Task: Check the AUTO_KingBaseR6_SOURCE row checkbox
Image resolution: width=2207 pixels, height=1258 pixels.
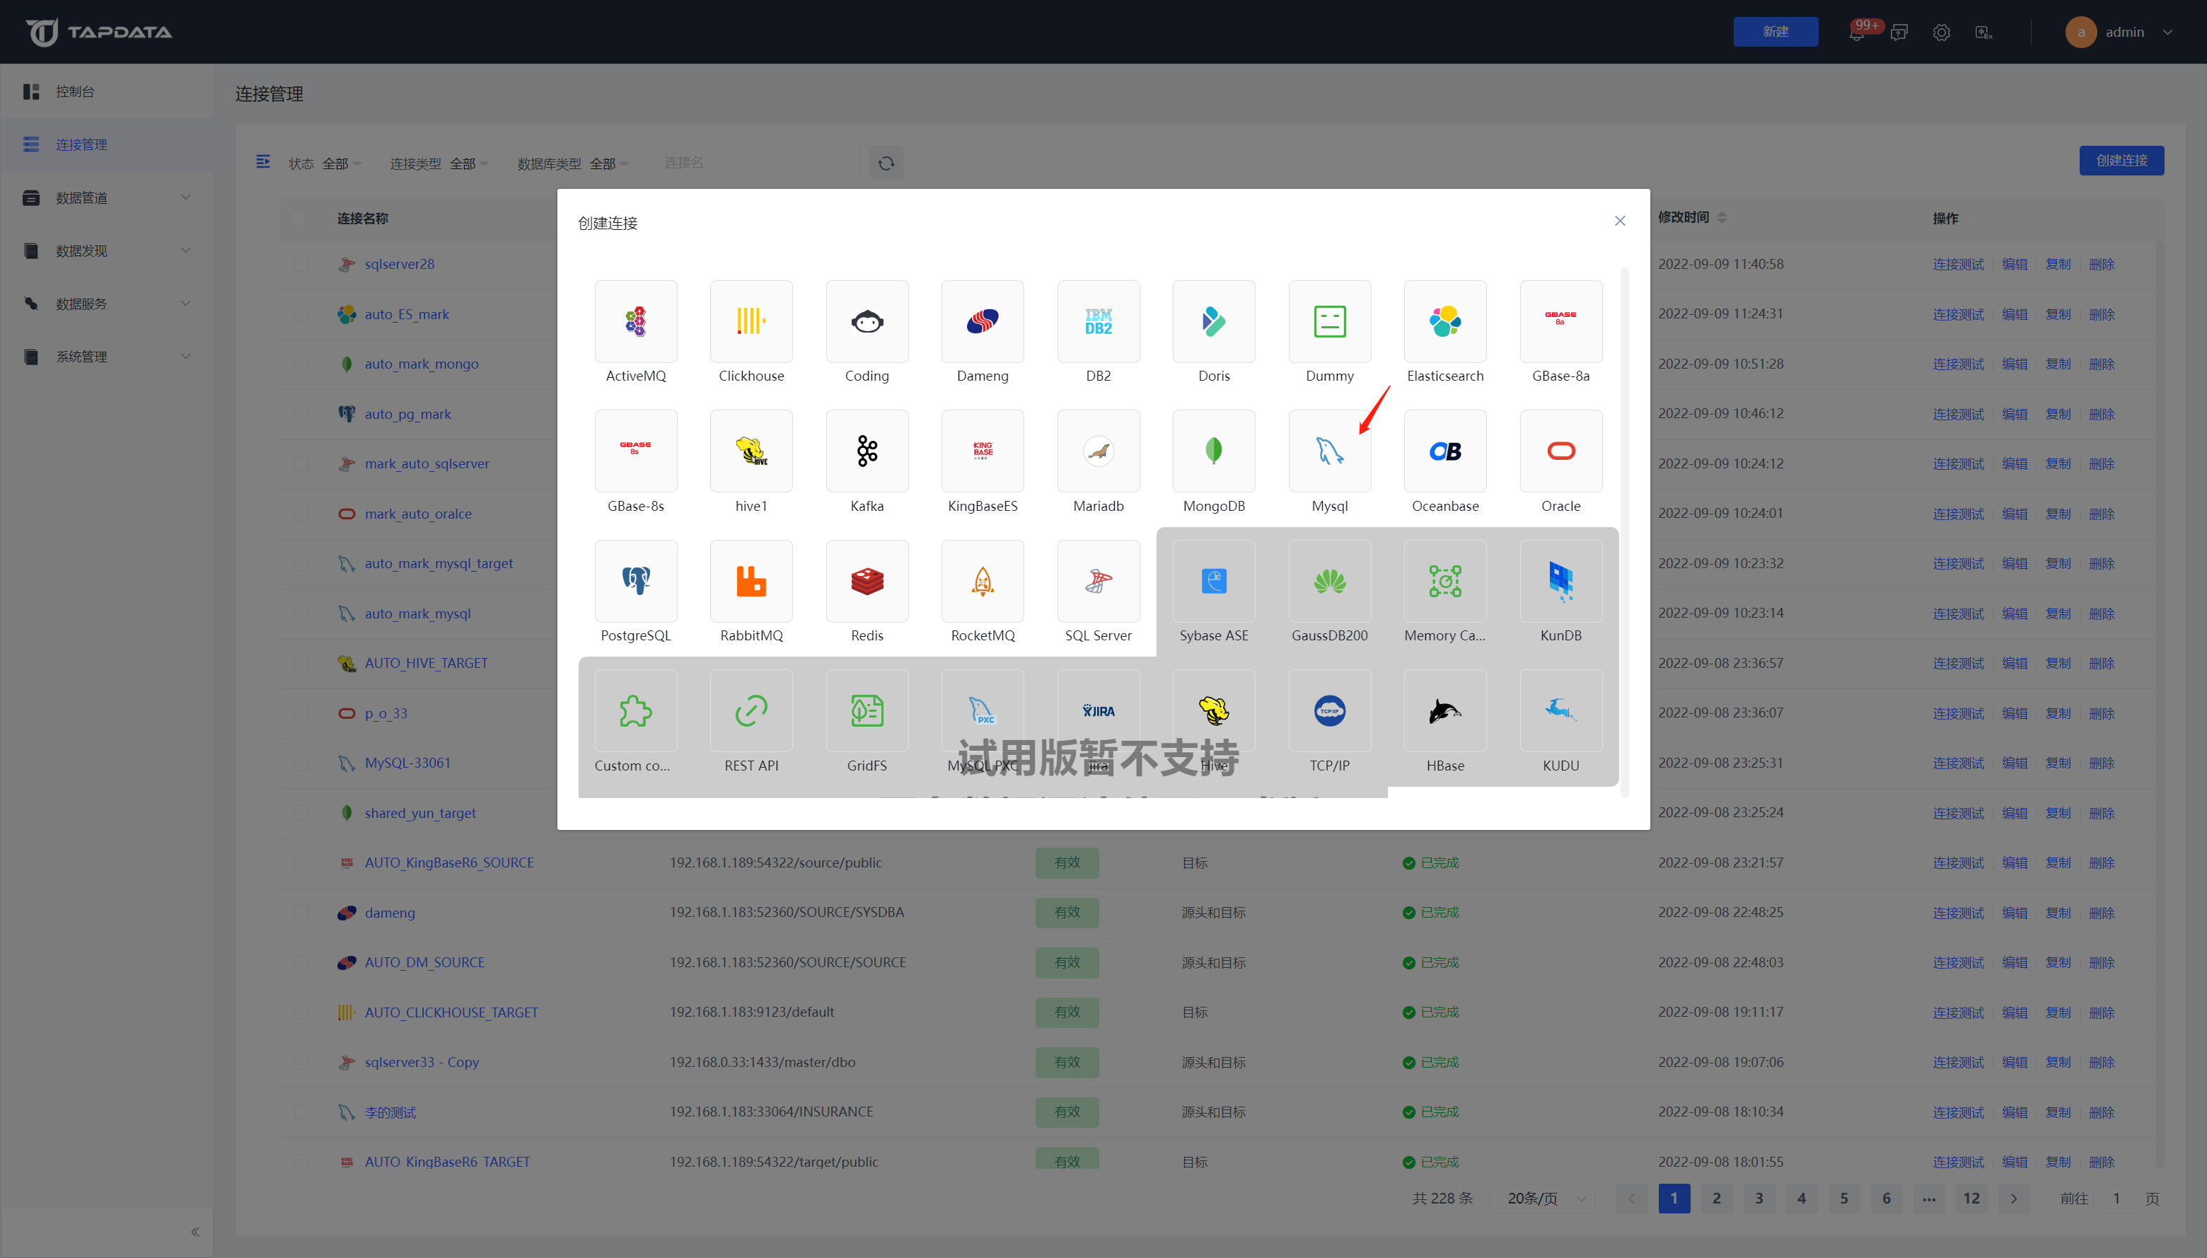Action: 301,862
